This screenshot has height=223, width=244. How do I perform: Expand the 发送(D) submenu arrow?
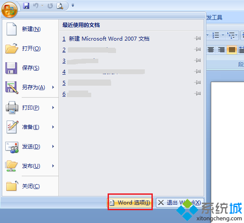(53, 146)
